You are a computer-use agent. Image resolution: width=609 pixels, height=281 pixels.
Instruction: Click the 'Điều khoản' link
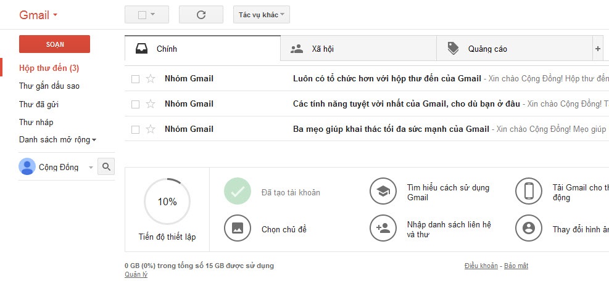tap(481, 266)
